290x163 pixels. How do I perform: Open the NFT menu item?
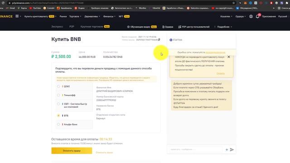124,16
